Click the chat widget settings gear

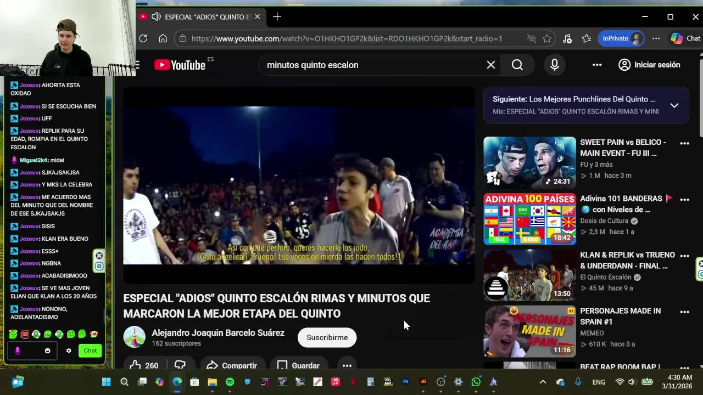tap(69, 351)
